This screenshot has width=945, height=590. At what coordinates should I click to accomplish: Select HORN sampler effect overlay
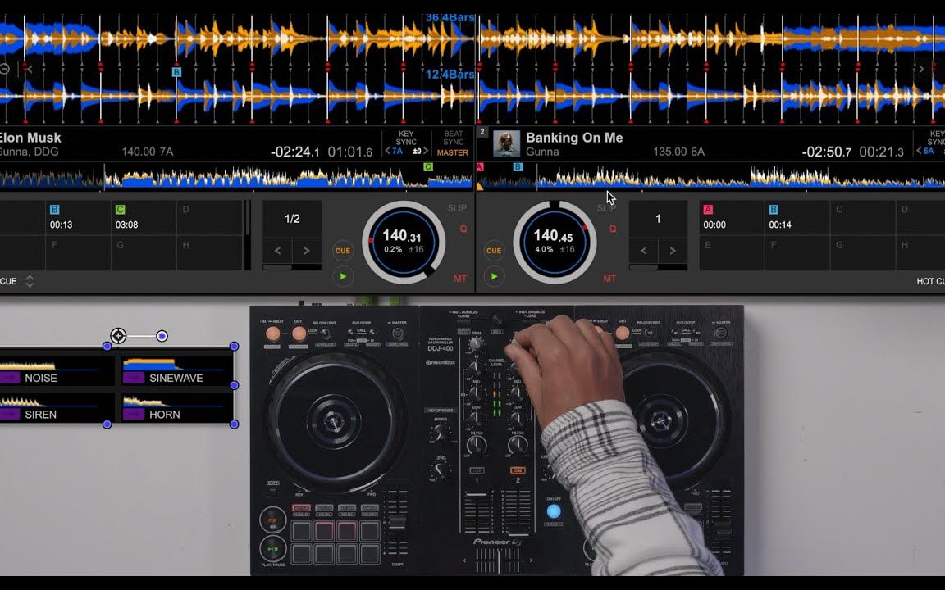point(176,406)
